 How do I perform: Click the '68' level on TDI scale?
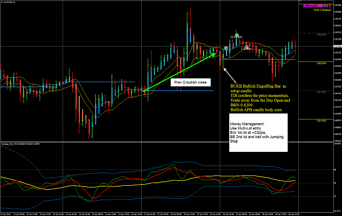(x=335, y=169)
